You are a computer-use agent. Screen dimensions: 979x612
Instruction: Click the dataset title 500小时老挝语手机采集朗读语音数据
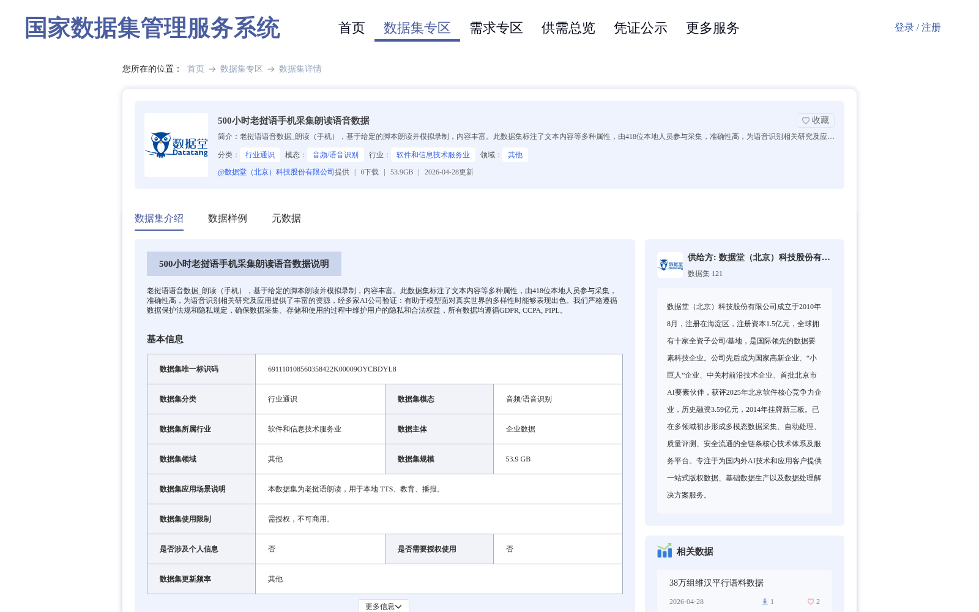[294, 121]
